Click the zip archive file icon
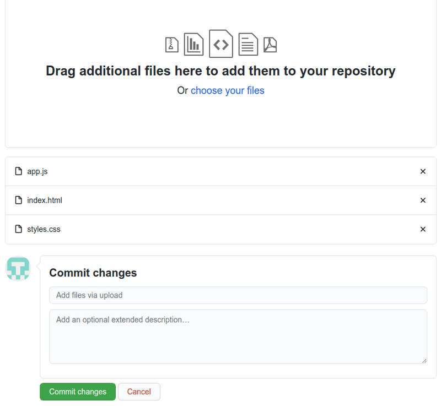Viewport: 441px width, 406px height. click(172, 45)
